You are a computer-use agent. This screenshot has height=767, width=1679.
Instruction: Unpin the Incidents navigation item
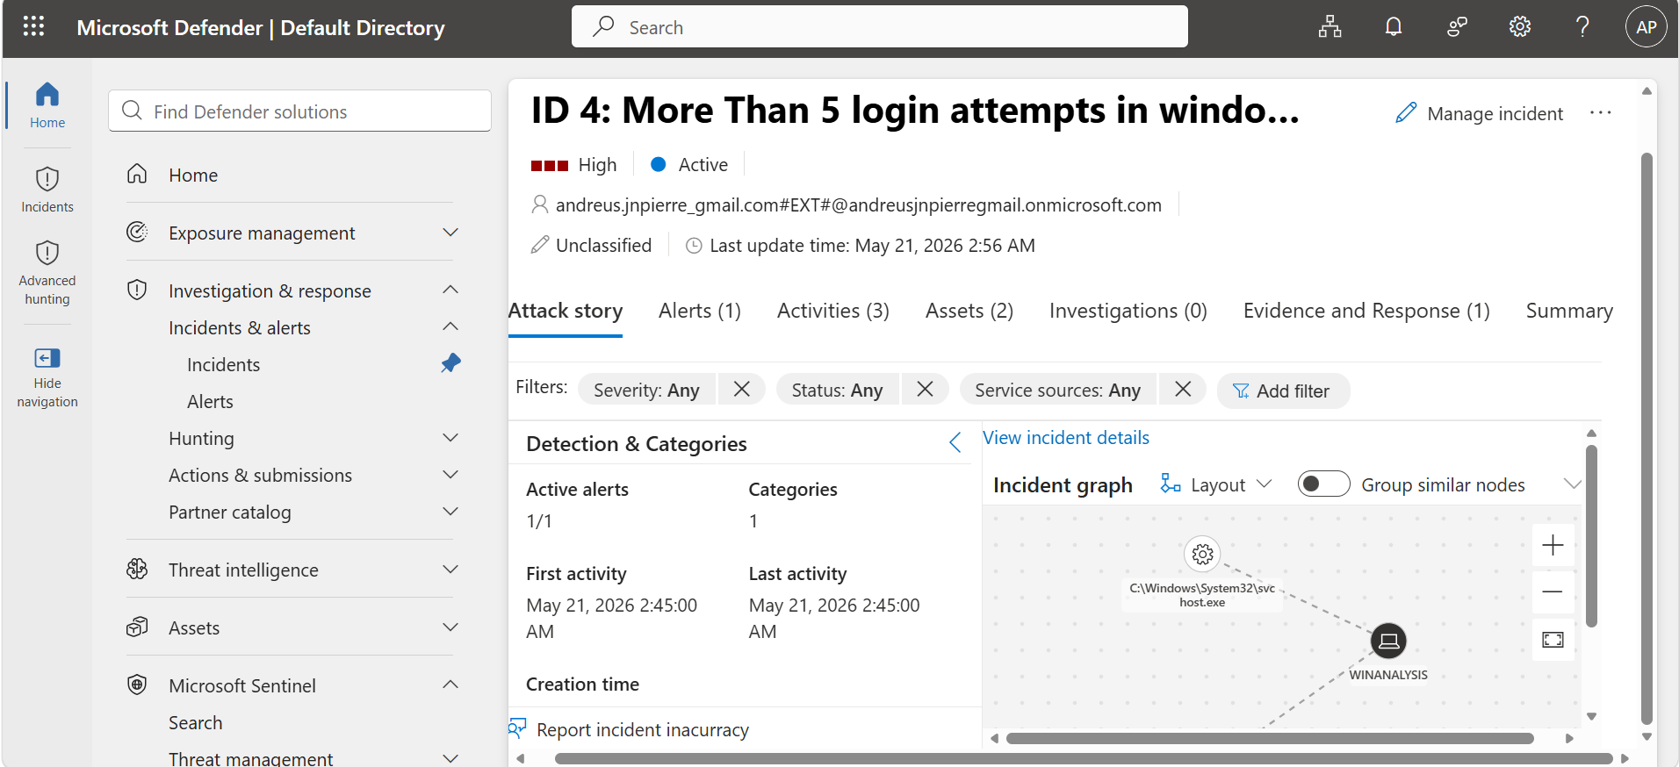[x=450, y=363]
